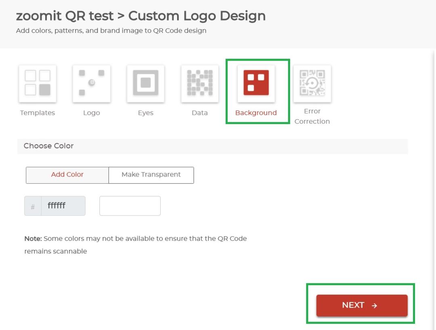The width and height of the screenshot is (436, 330).
Task: Click the hash symbol prefix box
Action: [33, 206]
